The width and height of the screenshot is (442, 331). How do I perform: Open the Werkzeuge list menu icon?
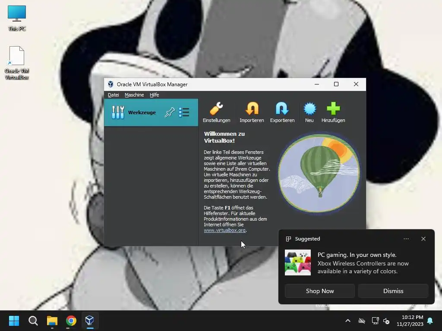(x=184, y=112)
